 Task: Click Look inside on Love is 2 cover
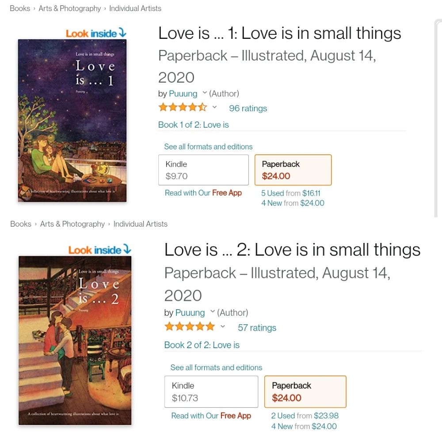pos(99,250)
